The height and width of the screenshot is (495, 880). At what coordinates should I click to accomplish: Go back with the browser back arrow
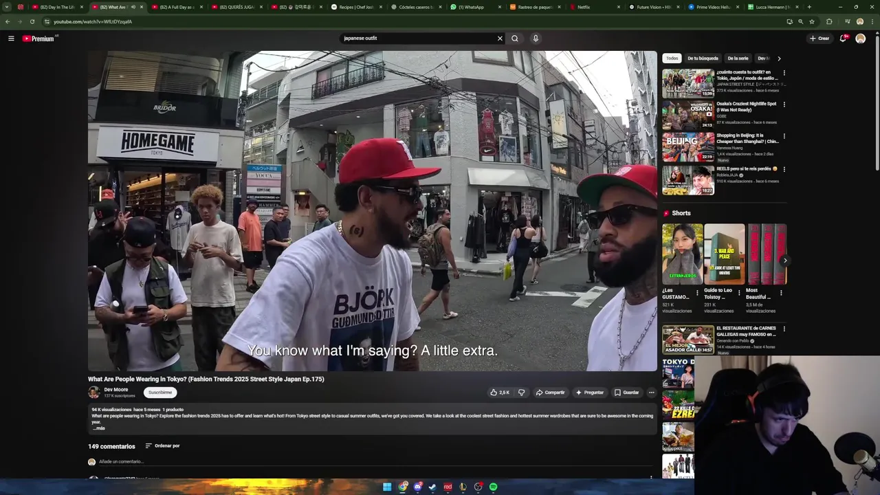8,21
